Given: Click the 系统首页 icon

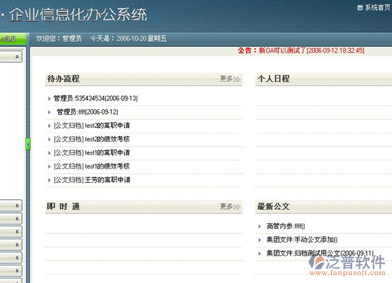Looking at the screenshot, I should pos(360,8).
